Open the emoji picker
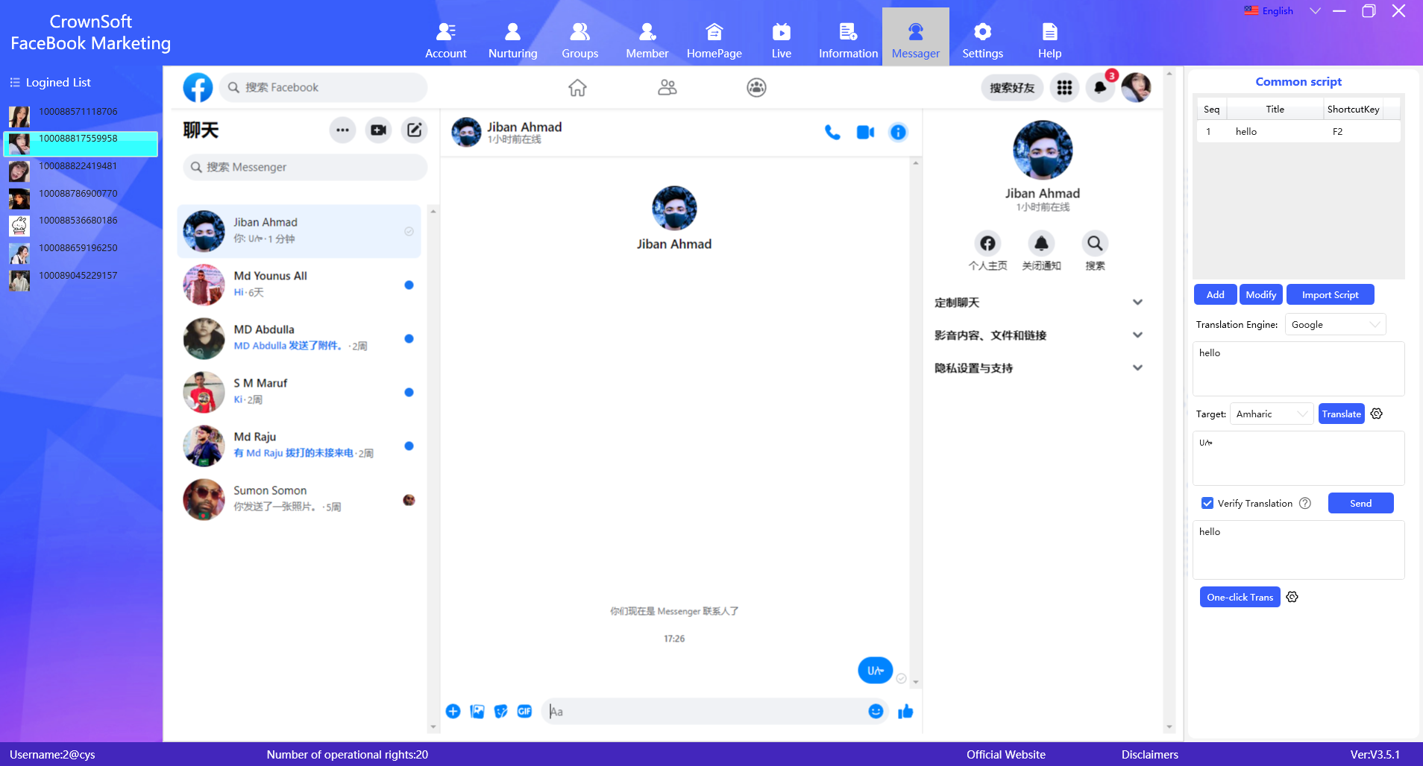This screenshot has width=1423, height=766. click(x=876, y=711)
